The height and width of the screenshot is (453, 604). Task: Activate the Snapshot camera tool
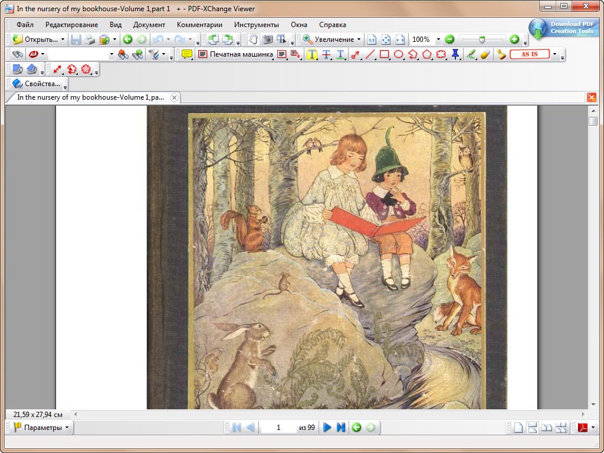click(x=267, y=39)
